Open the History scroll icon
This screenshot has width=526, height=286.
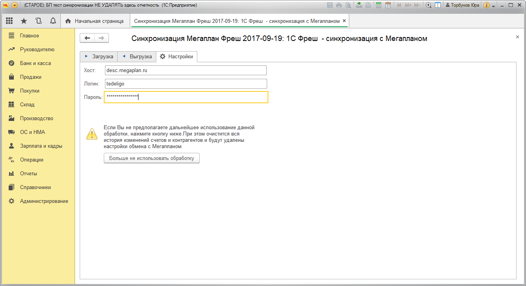(38, 21)
